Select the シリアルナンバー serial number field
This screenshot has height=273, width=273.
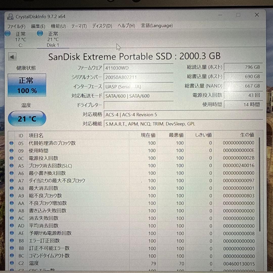[x=139, y=77]
